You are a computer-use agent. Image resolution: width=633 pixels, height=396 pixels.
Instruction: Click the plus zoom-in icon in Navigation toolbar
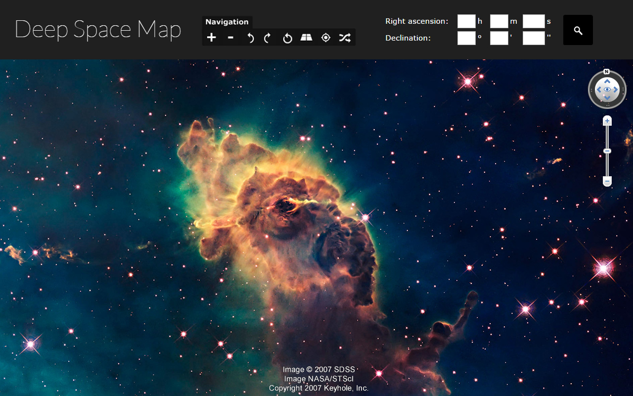click(212, 38)
